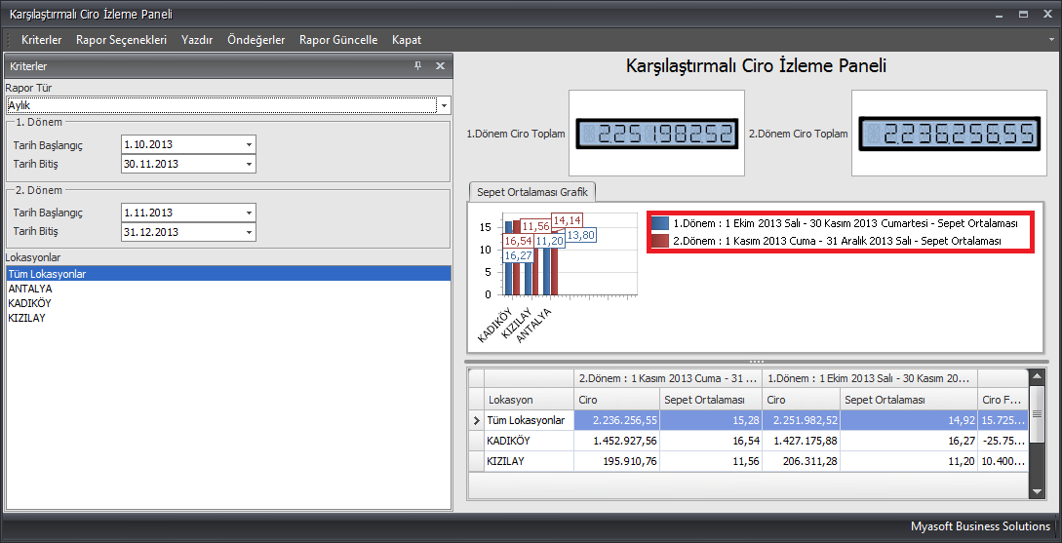
Task: Expand 2. Dönem Tarih Başlangıç date picker
Action: pyautogui.click(x=249, y=213)
